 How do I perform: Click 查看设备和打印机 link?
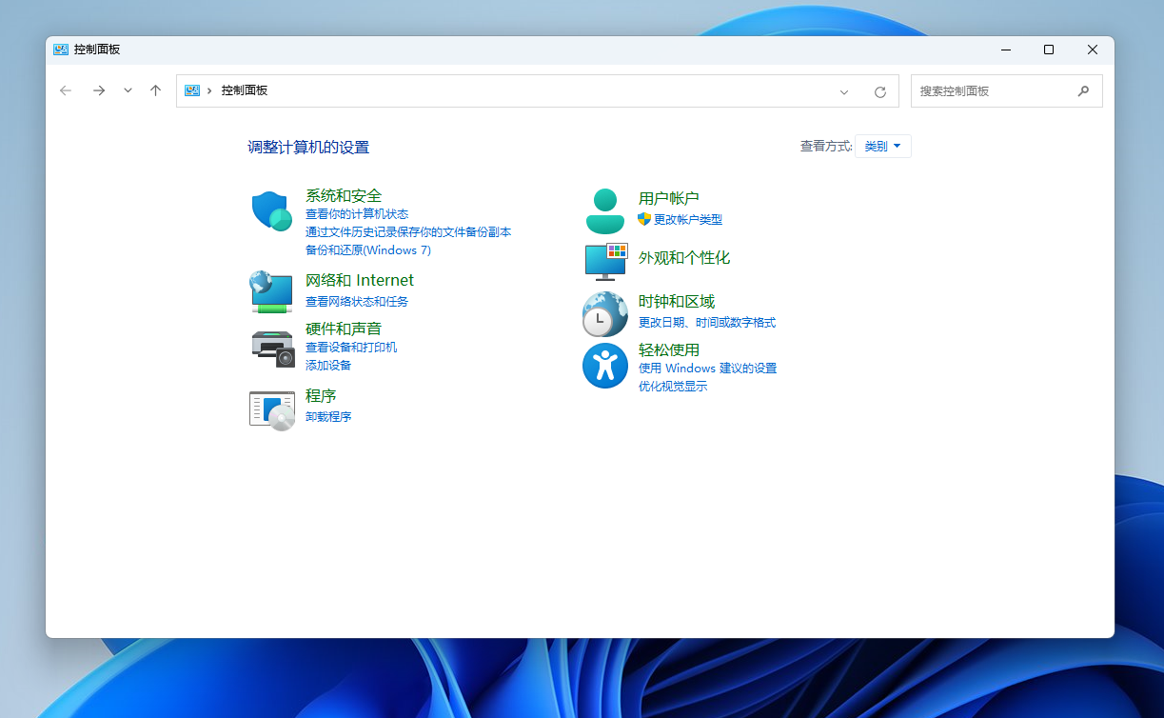351,348
